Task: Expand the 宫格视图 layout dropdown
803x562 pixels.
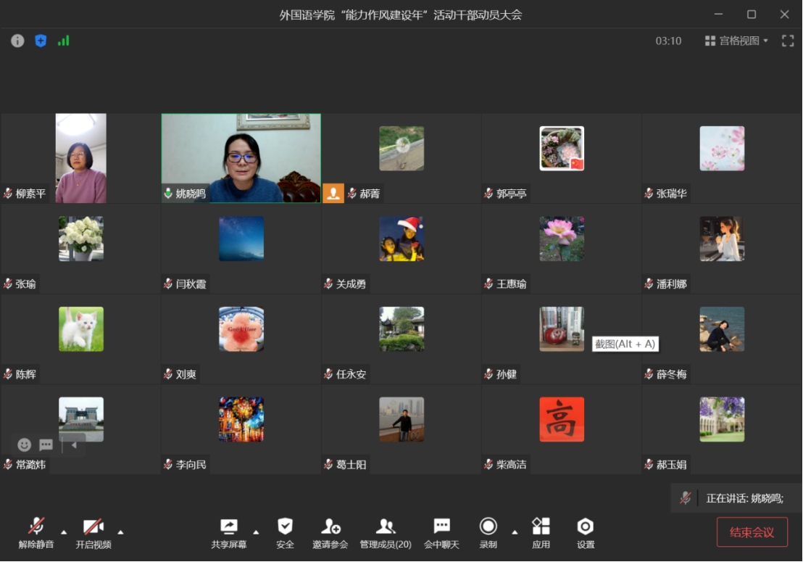Action: pyautogui.click(x=736, y=41)
